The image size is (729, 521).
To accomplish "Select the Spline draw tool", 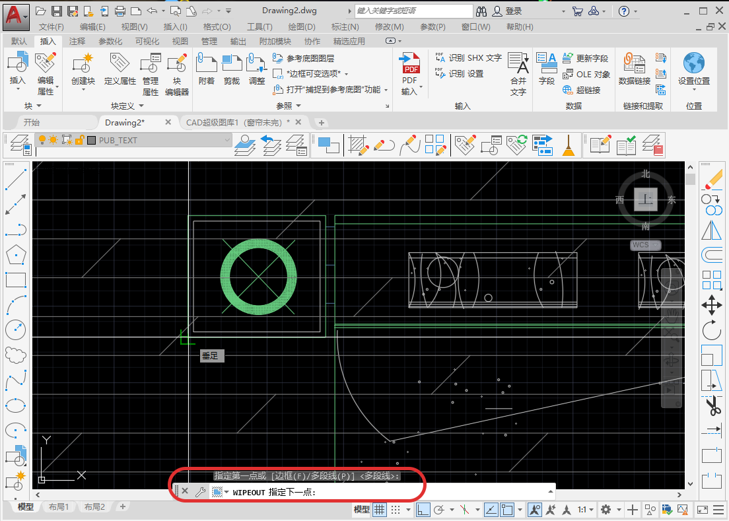I will [x=16, y=380].
